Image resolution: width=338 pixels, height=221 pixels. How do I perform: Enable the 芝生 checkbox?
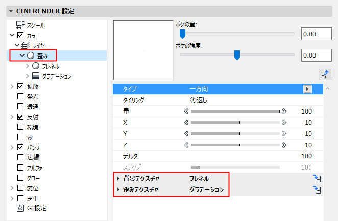click(x=20, y=198)
